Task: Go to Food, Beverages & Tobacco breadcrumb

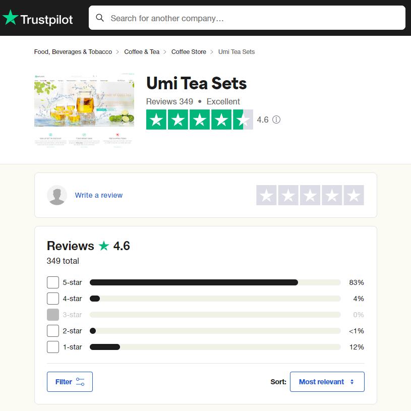Action: click(73, 52)
